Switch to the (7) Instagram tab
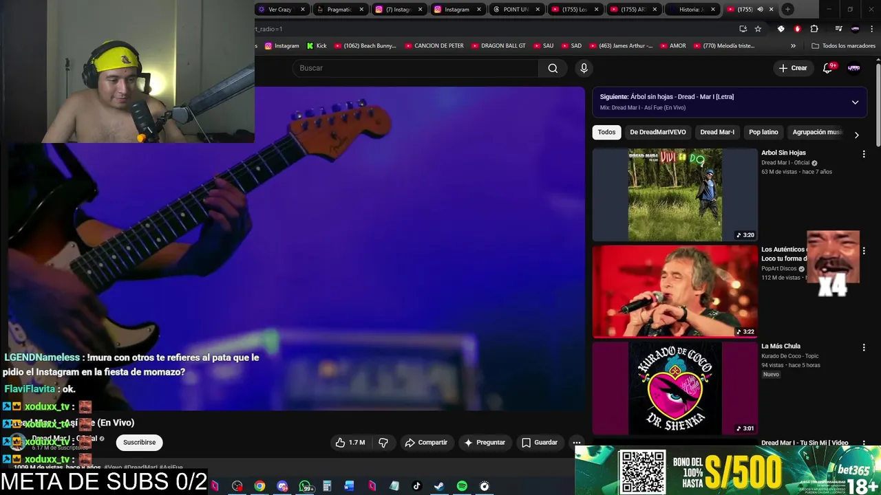881x495 pixels. point(398,10)
